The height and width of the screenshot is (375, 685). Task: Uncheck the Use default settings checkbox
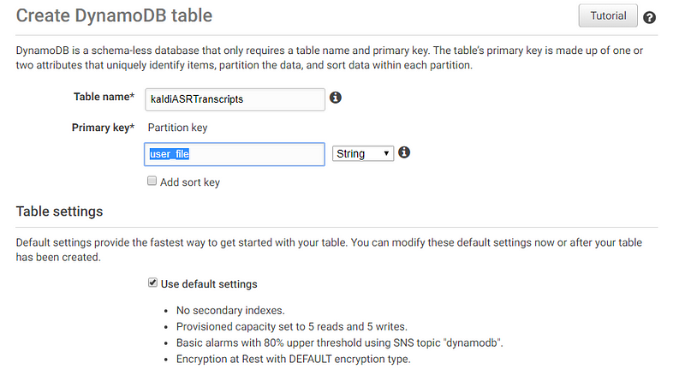point(152,283)
